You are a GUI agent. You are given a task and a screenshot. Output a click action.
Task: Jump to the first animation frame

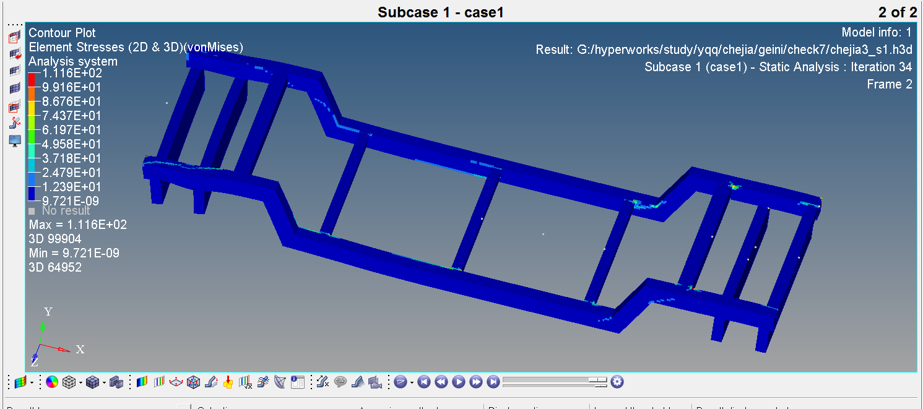(423, 382)
